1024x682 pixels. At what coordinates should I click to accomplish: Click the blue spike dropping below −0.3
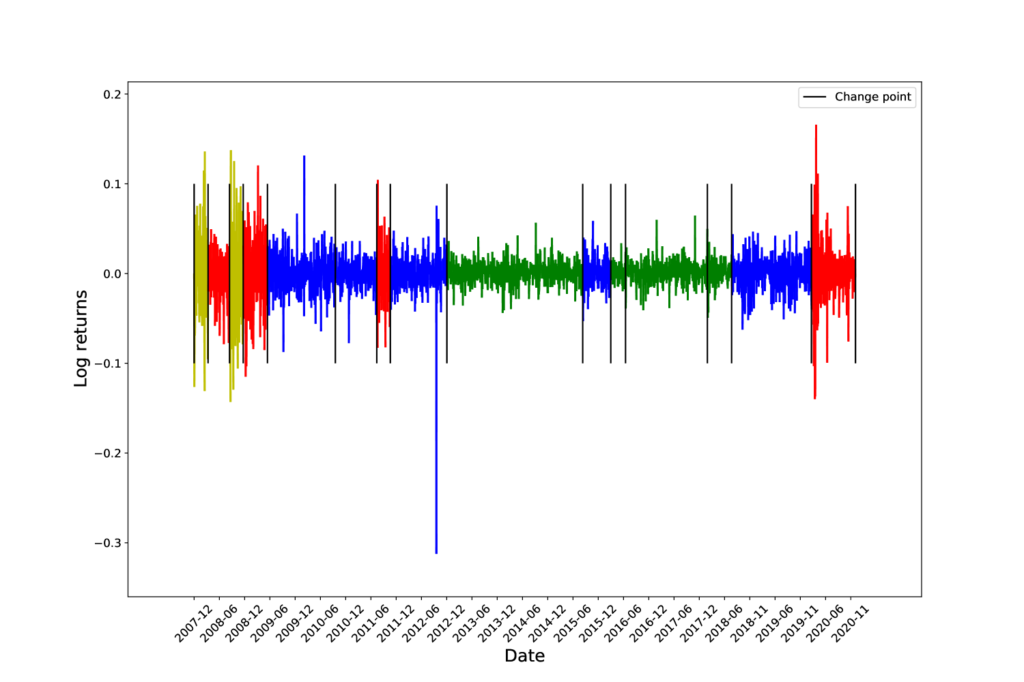click(x=436, y=423)
